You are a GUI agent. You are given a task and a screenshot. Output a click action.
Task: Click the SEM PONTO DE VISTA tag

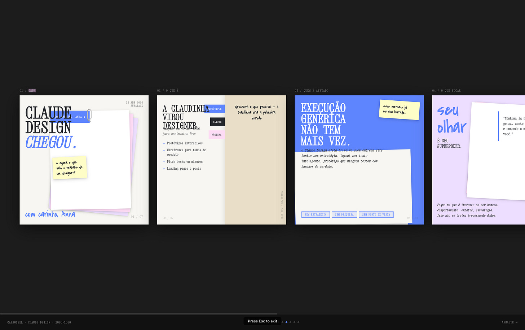point(376,214)
